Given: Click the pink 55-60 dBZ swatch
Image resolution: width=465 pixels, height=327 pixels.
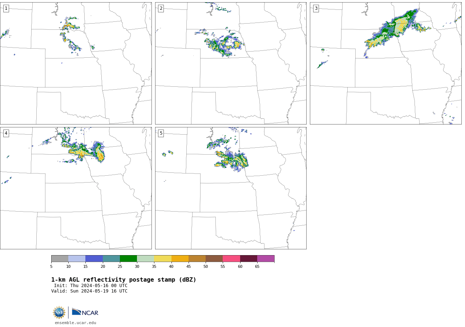Looking at the screenshot, I should (x=231, y=259).
